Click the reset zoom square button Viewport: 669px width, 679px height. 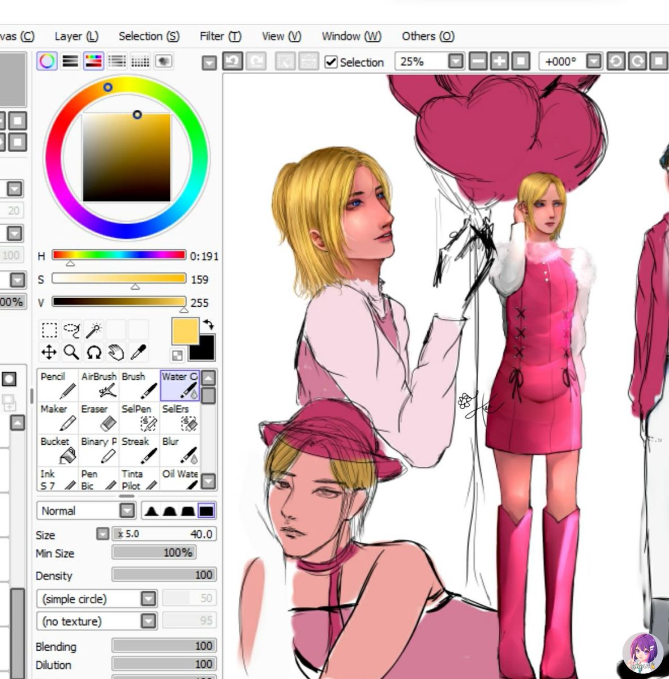[x=521, y=61]
